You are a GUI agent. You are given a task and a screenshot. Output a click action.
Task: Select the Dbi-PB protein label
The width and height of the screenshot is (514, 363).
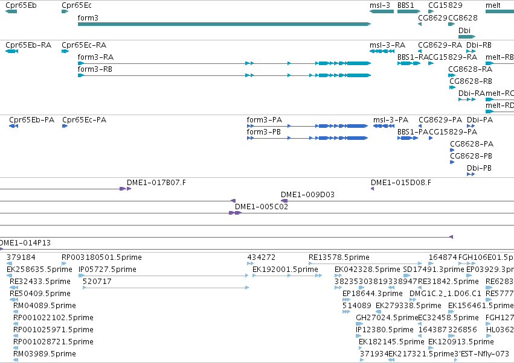coord(479,168)
